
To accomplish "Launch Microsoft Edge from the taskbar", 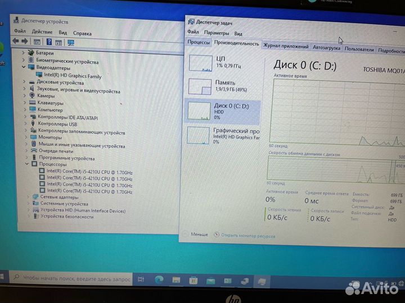I will [x=159, y=279].
